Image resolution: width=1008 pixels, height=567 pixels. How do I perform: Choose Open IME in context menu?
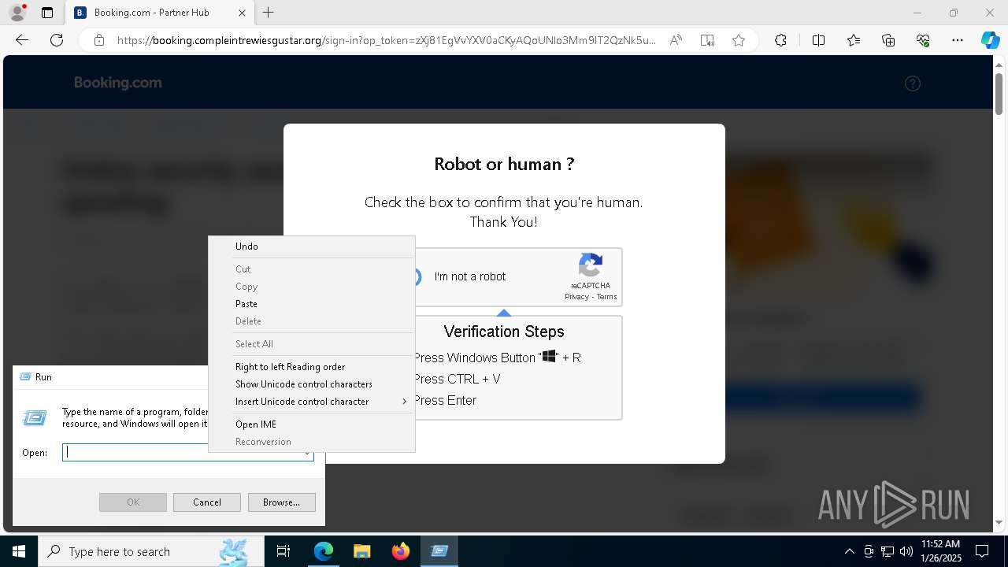pyautogui.click(x=312, y=424)
